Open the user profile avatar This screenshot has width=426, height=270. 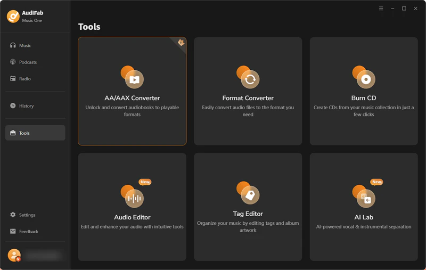coord(14,255)
